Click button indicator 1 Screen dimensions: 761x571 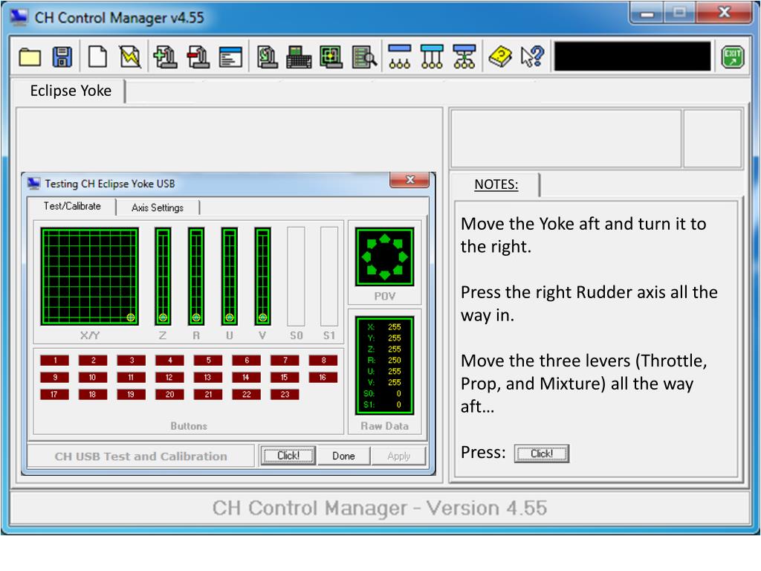point(55,361)
